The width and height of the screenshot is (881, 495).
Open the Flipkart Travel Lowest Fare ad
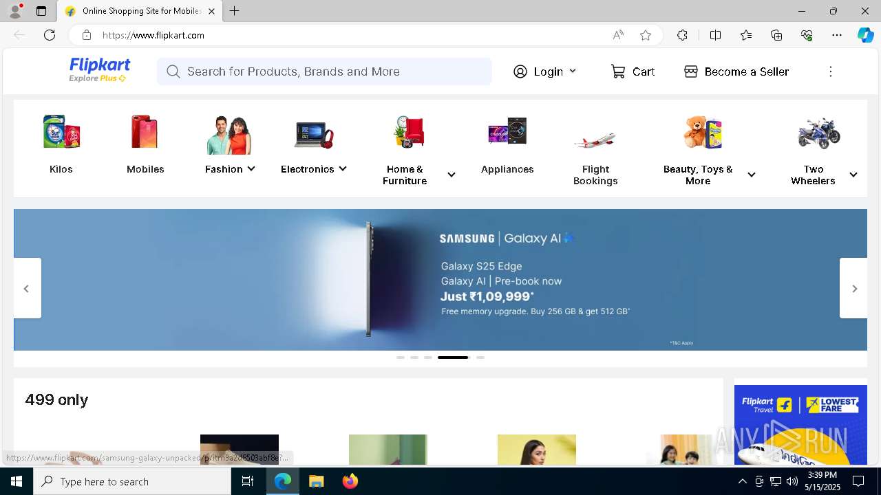pos(800,424)
